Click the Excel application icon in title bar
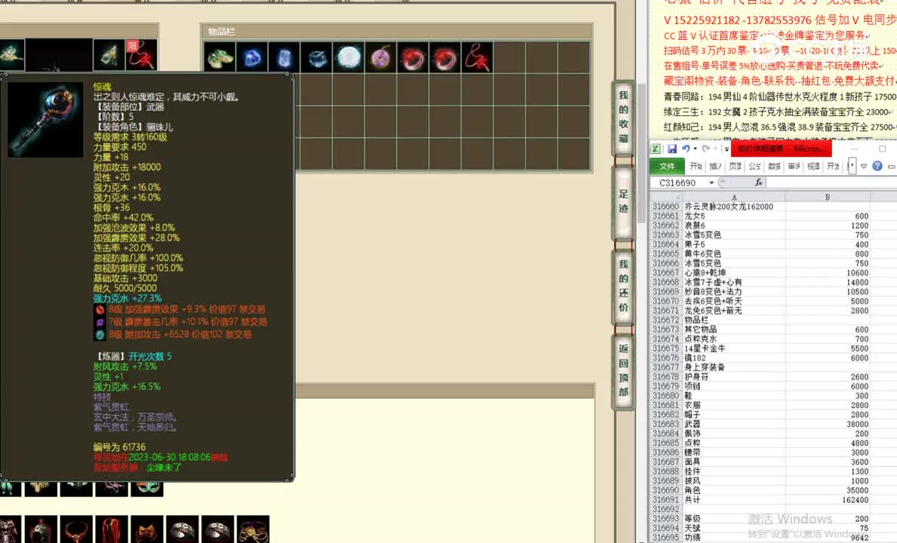897x543 pixels. (x=655, y=148)
